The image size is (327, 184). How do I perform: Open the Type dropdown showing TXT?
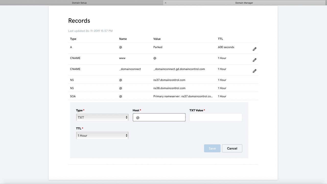tap(102, 117)
